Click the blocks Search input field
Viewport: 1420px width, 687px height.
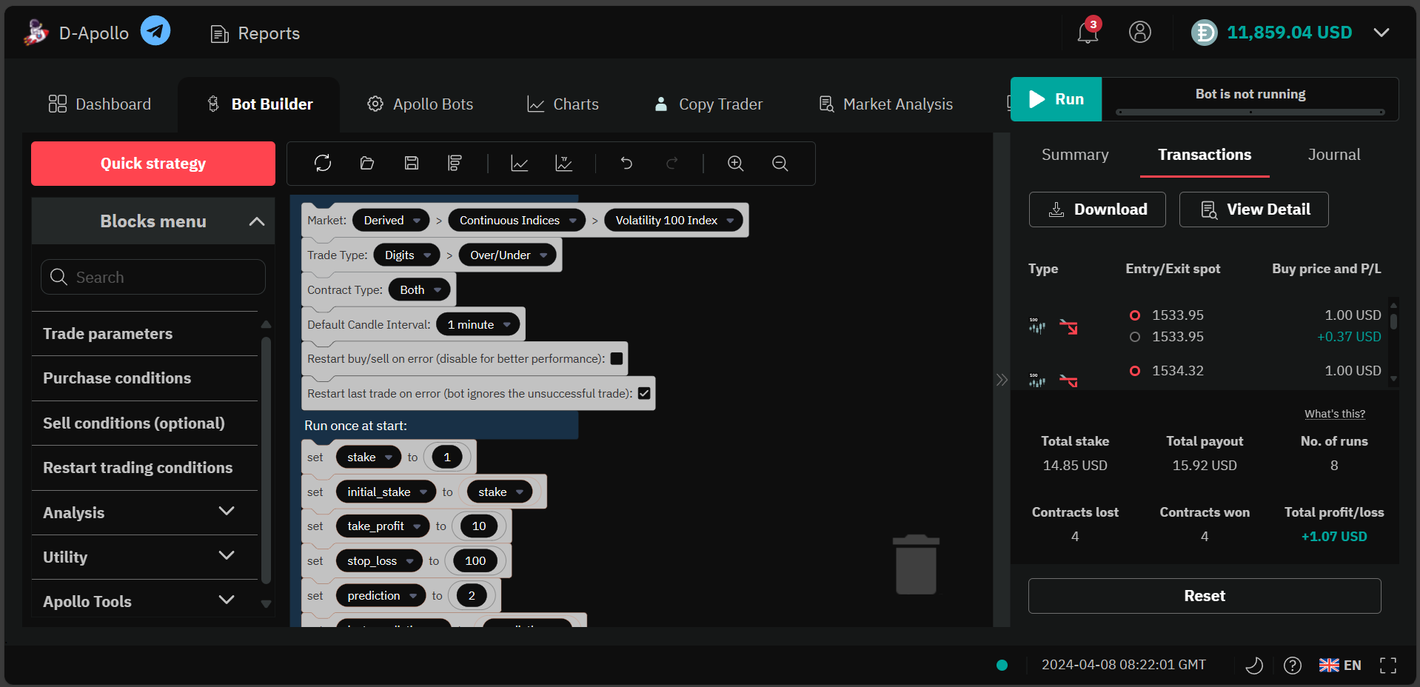[x=153, y=277]
